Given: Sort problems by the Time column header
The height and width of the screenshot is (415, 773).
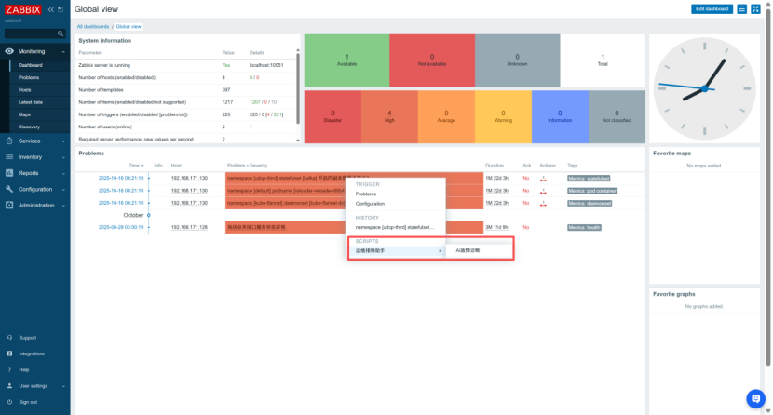Looking at the screenshot, I should tap(135, 165).
